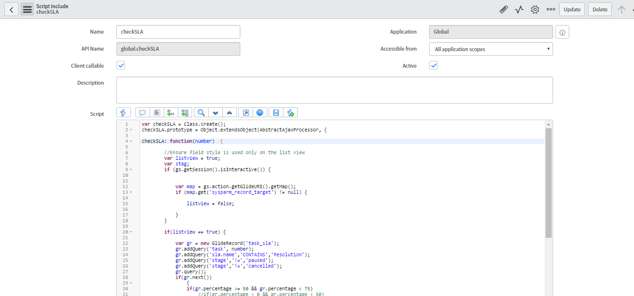The height and width of the screenshot is (296, 634).
Task: Click the toggle comment speech-bubble icon
Action: (142, 113)
